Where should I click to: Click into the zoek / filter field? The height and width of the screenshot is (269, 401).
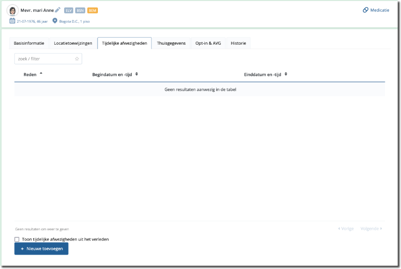pos(44,59)
